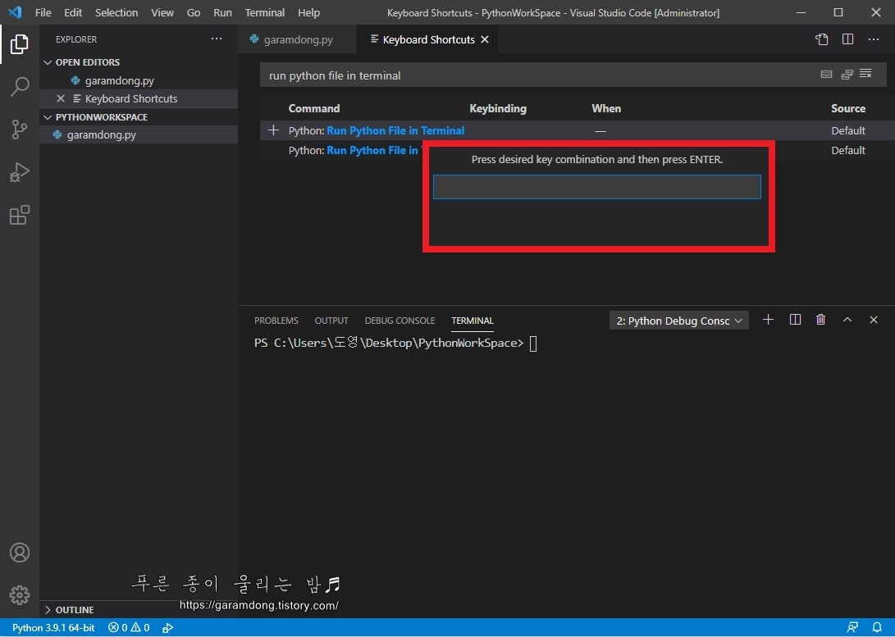Collapse the Open Editors section
This screenshot has width=895, height=637.
pyautogui.click(x=87, y=62)
